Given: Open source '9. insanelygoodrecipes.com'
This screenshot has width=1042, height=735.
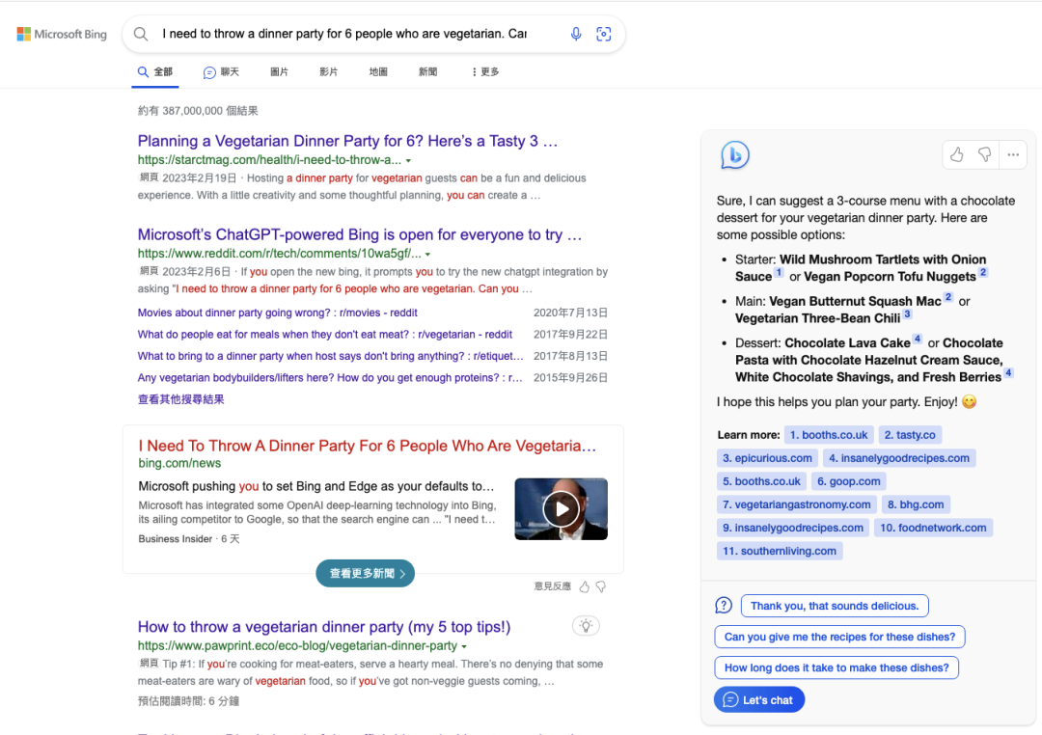Looking at the screenshot, I should (x=793, y=529).
